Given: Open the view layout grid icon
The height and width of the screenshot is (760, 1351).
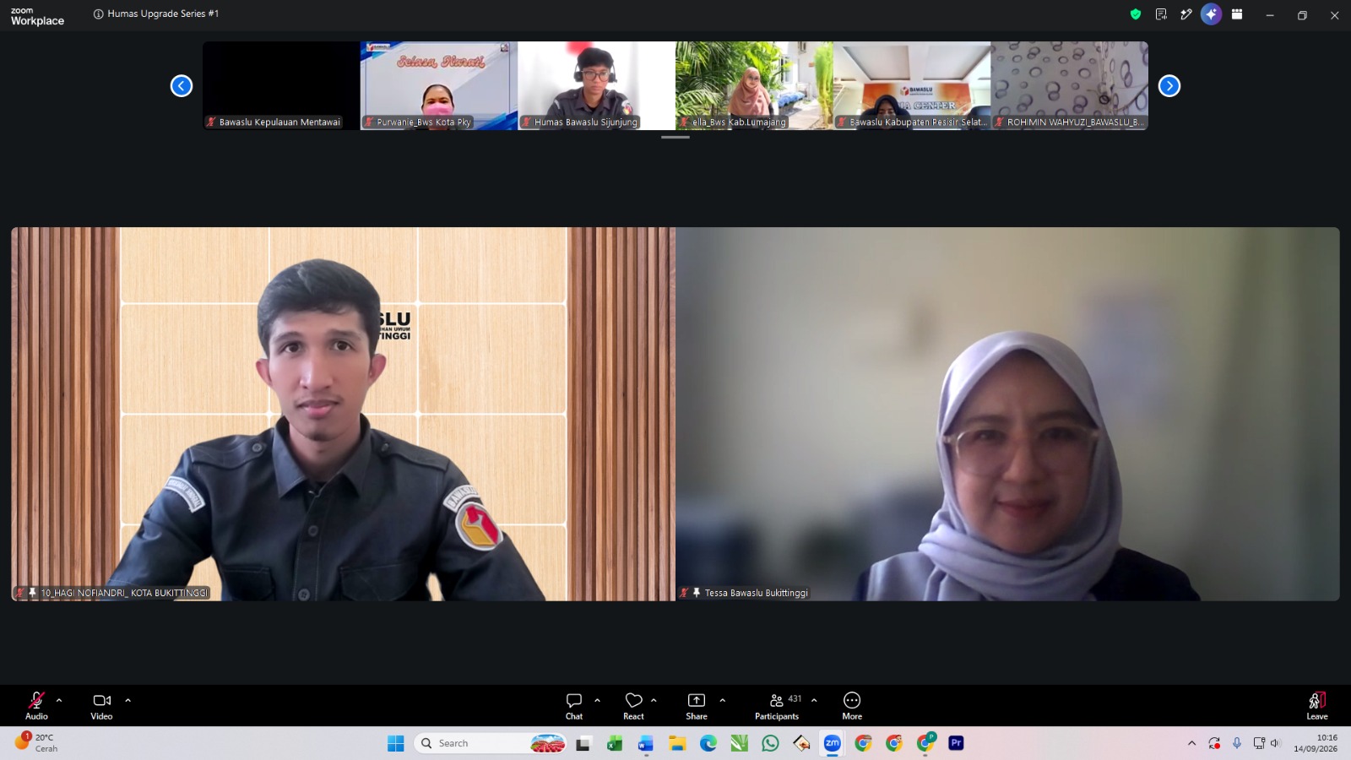Looking at the screenshot, I should [x=1237, y=14].
